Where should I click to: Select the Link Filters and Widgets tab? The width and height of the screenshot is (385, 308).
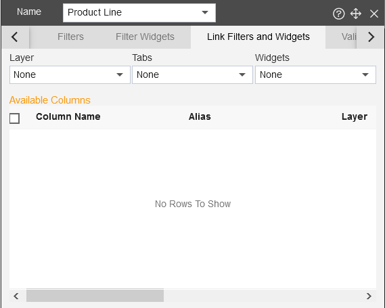pos(258,37)
